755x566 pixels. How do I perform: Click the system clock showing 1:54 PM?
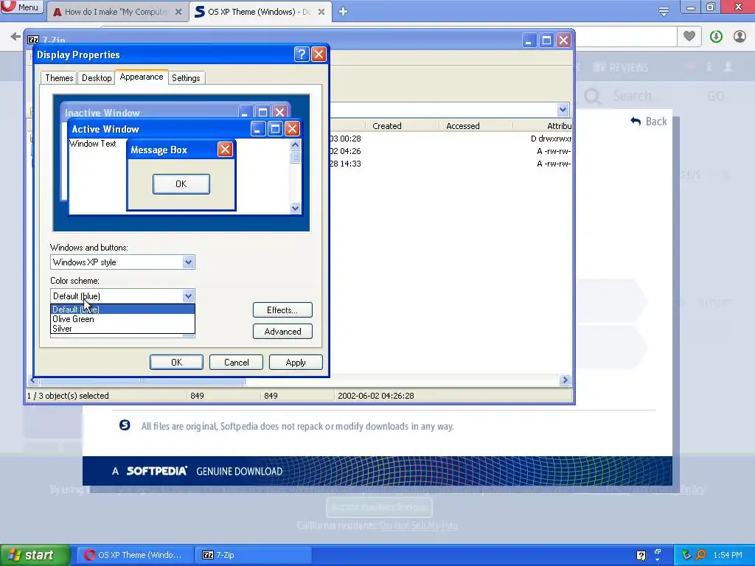pos(728,555)
